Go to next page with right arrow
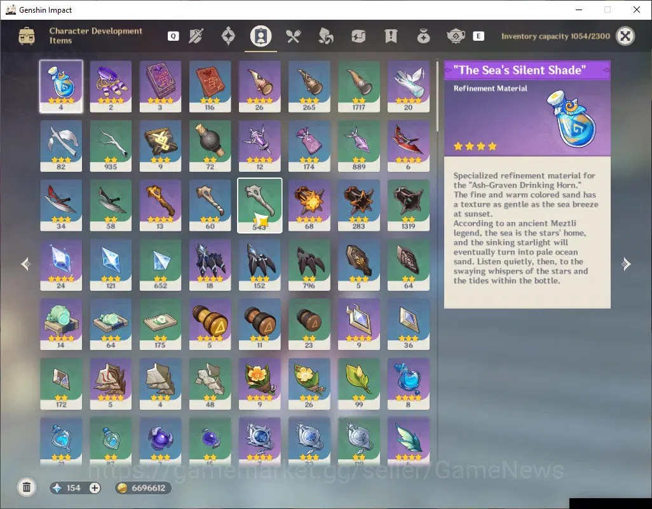The width and height of the screenshot is (652, 509). tap(626, 264)
